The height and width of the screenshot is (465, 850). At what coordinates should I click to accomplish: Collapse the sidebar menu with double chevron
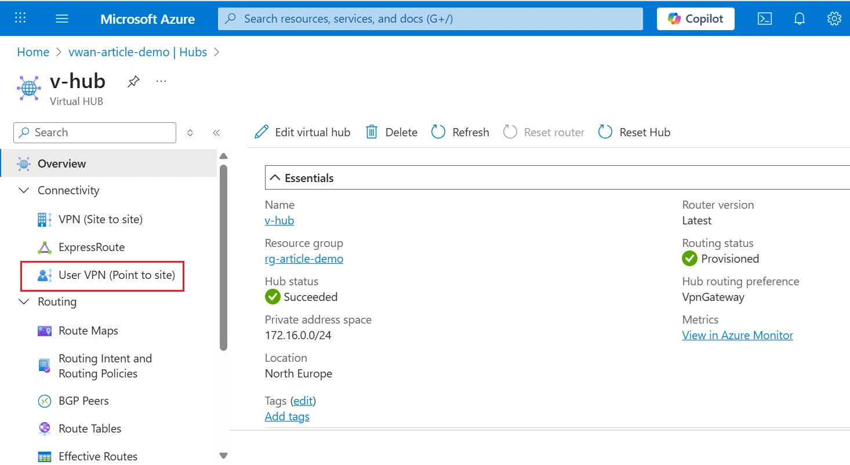coord(216,133)
